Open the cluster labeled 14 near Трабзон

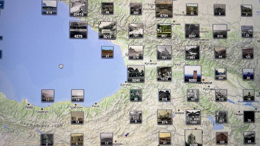(x=78, y=95)
